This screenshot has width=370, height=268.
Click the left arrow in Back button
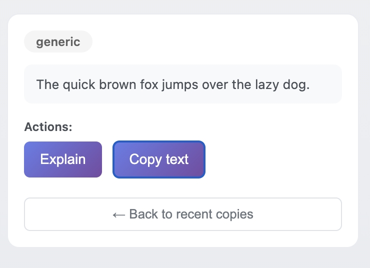point(118,214)
